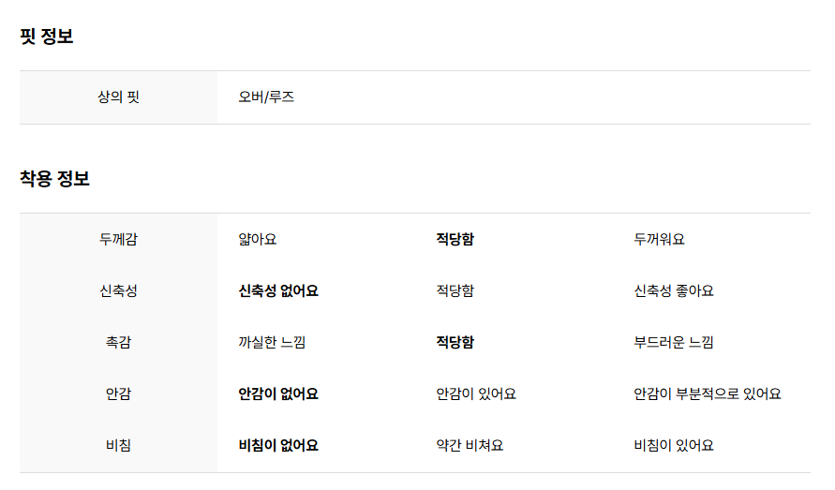Click the 상의 핏 row label
The height and width of the screenshot is (490, 835).
[x=118, y=97]
